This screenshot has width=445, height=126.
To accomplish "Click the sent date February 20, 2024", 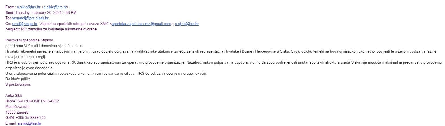I will tap(46, 12).
